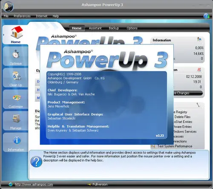Click the Information panel title
This screenshot has height=189, width=213.
pos(162,40)
